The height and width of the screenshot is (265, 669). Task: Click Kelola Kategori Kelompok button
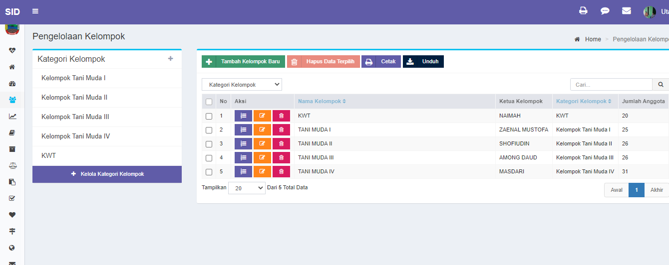point(107,174)
